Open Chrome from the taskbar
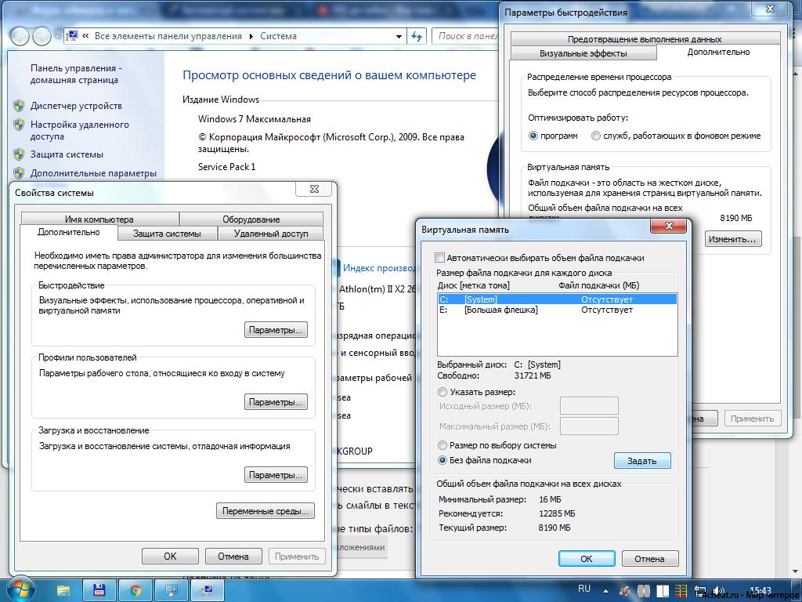Image resolution: width=802 pixels, height=602 pixels. [x=135, y=591]
